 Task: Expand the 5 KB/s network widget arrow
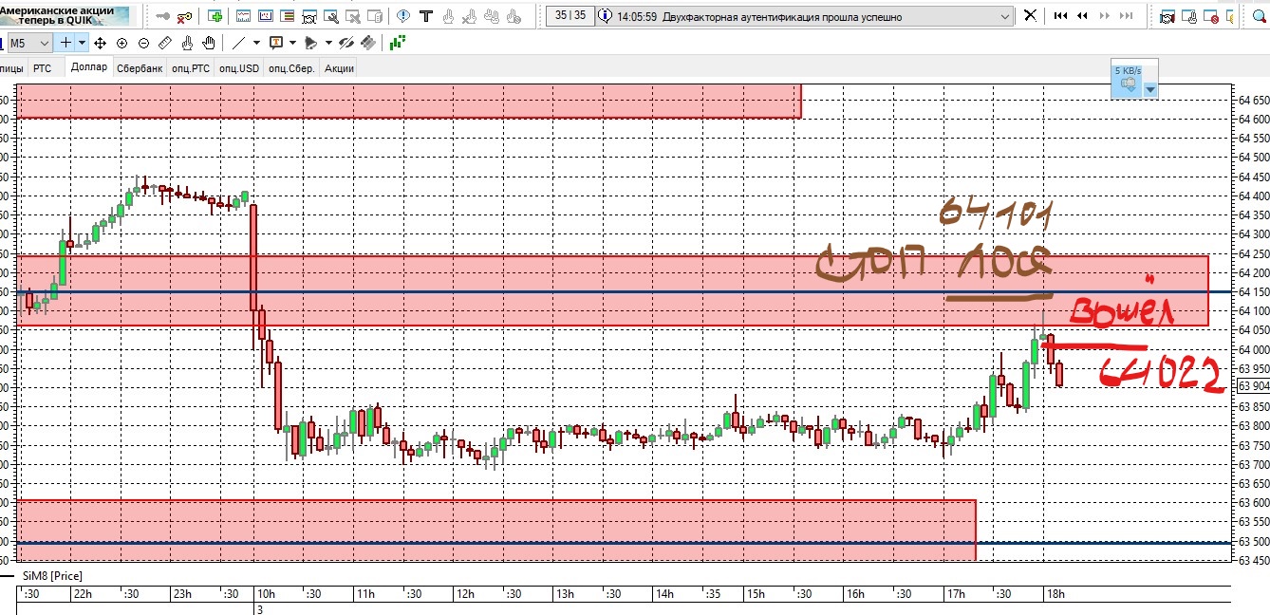click(1150, 89)
